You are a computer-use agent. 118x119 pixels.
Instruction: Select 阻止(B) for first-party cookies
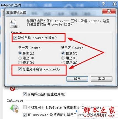[x=20, y=58]
